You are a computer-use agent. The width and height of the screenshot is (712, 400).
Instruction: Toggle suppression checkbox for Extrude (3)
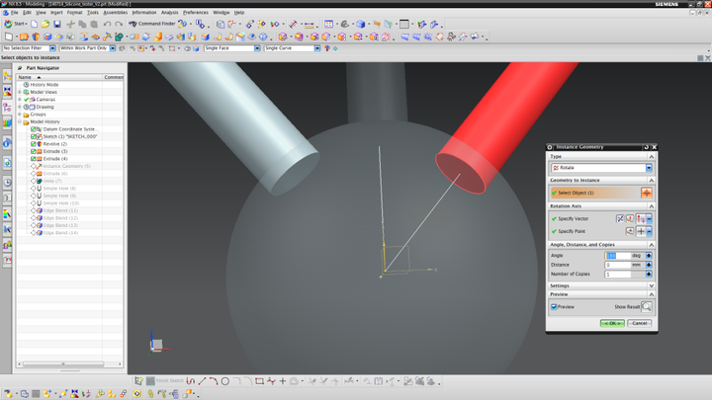tap(34, 151)
